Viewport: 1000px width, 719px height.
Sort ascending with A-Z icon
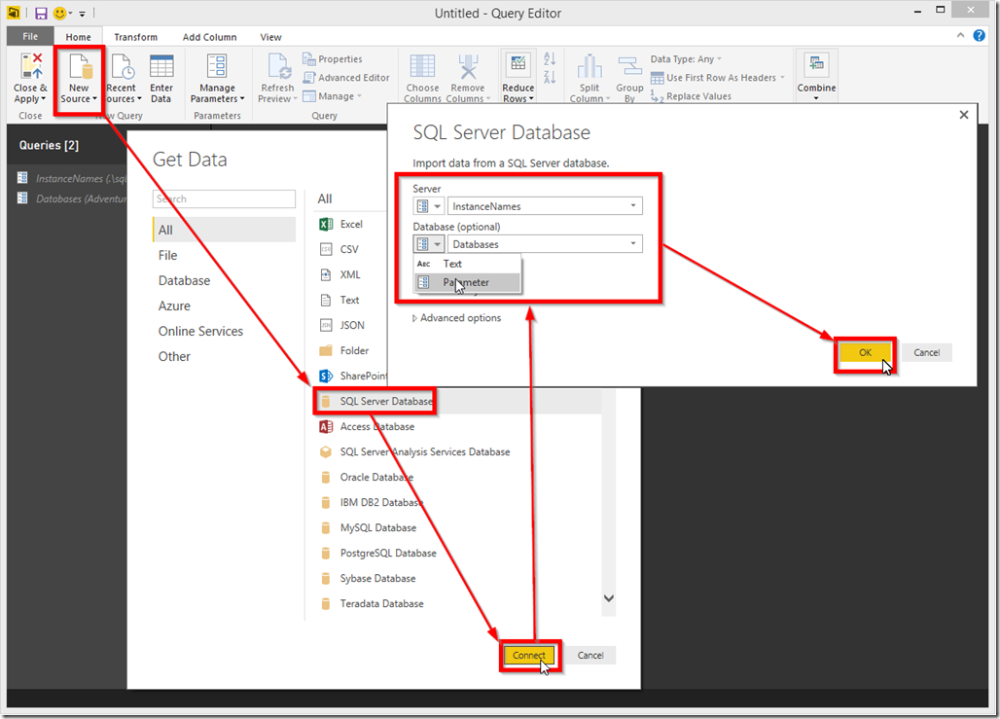point(550,58)
